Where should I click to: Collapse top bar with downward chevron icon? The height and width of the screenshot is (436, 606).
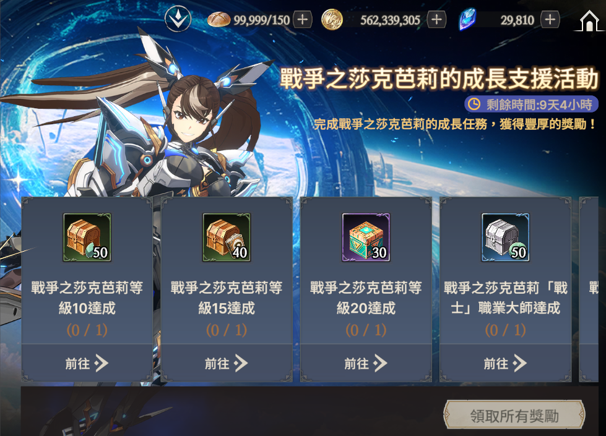point(178,19)
